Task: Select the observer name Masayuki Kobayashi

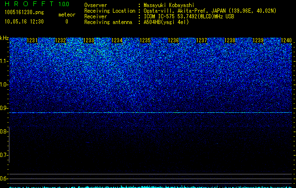Action: point(169,5)
